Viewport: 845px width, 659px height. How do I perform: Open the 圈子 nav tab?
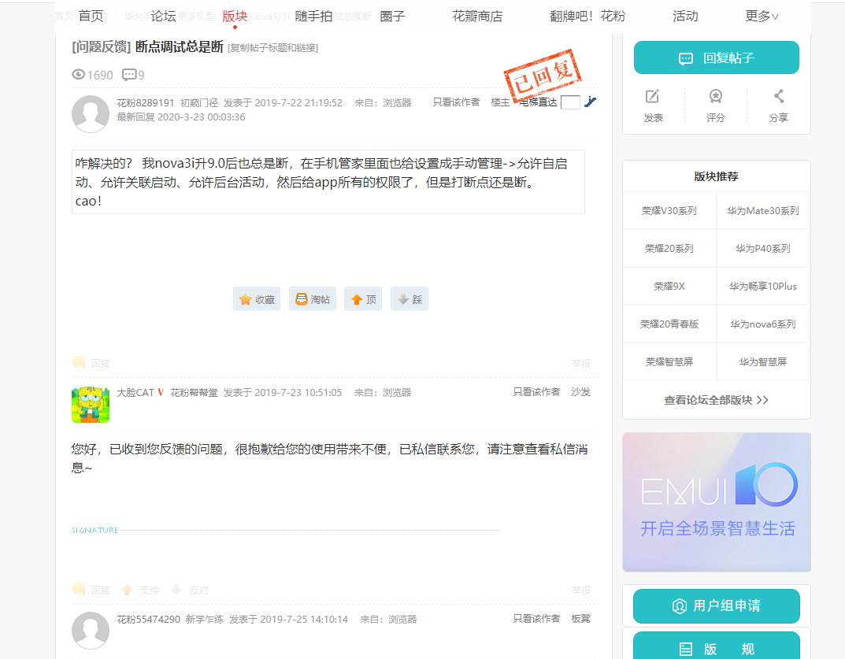pos(392,17)
